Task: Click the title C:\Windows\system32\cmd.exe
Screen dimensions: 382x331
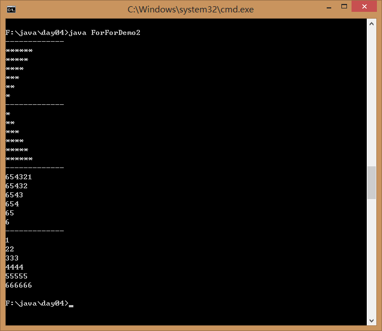Action: click(191, 10)
